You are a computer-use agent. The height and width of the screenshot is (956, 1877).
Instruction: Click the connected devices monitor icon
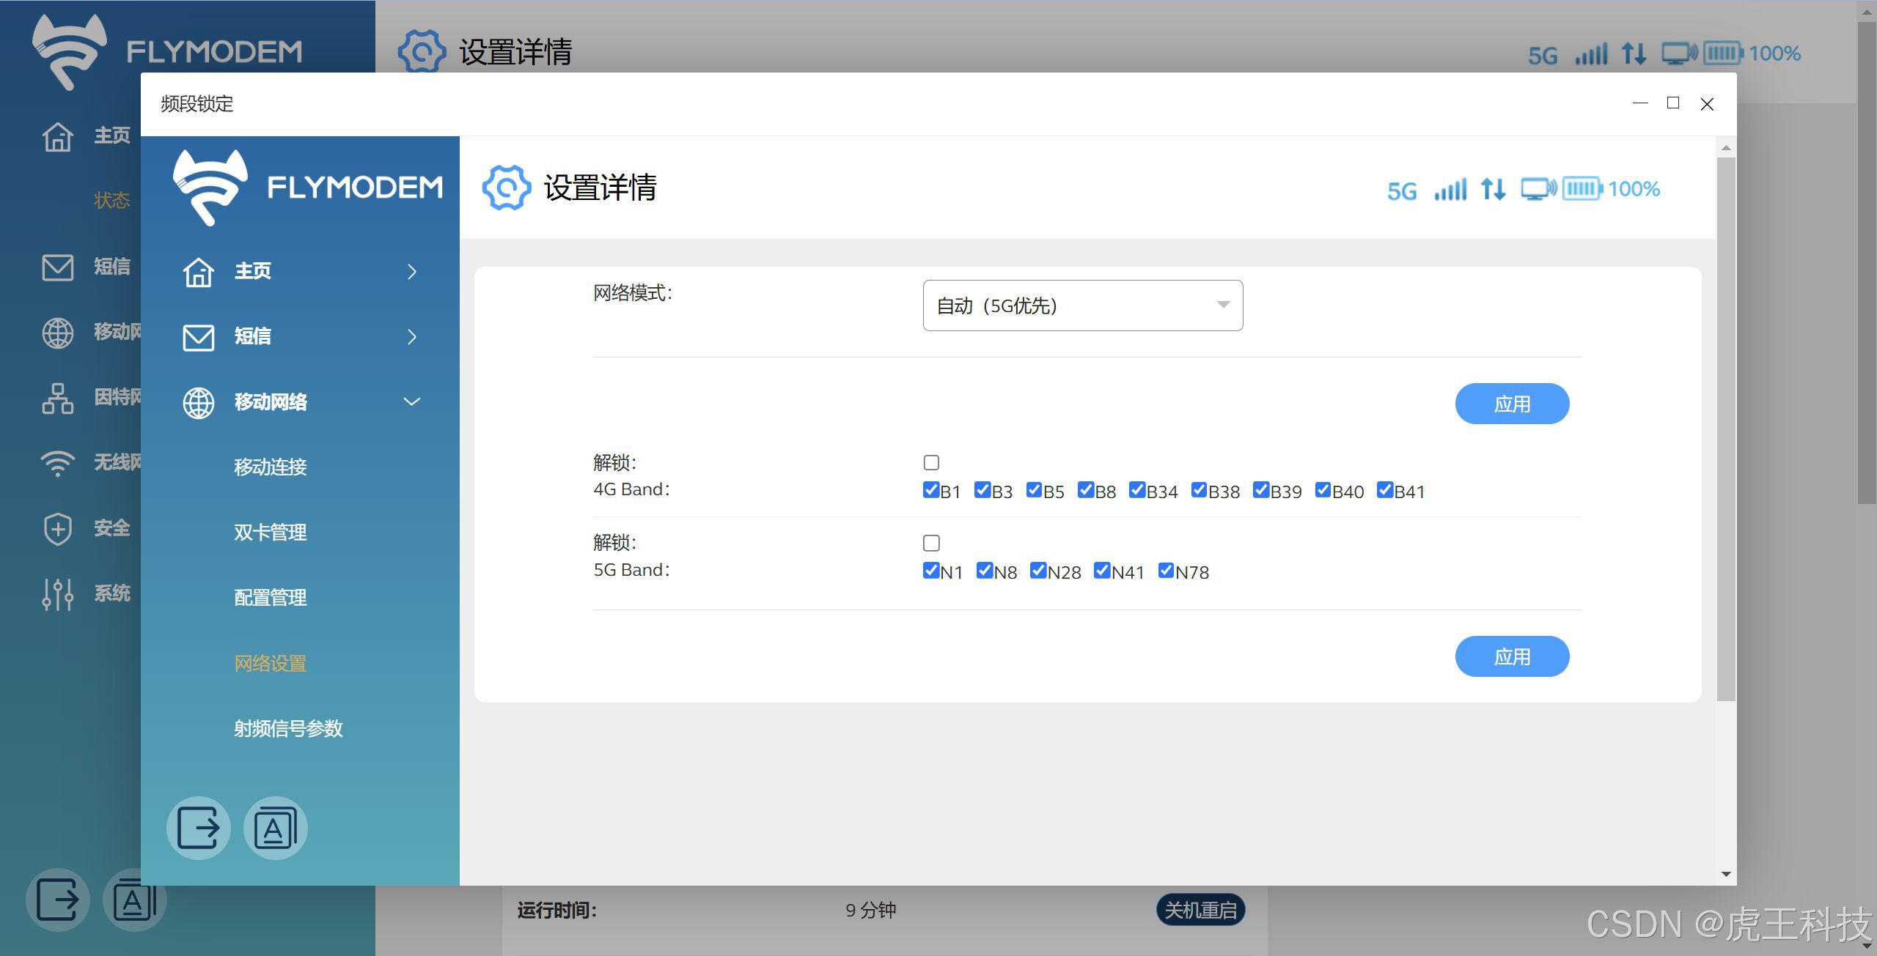pyautogui.click(x=1538, y=189)
